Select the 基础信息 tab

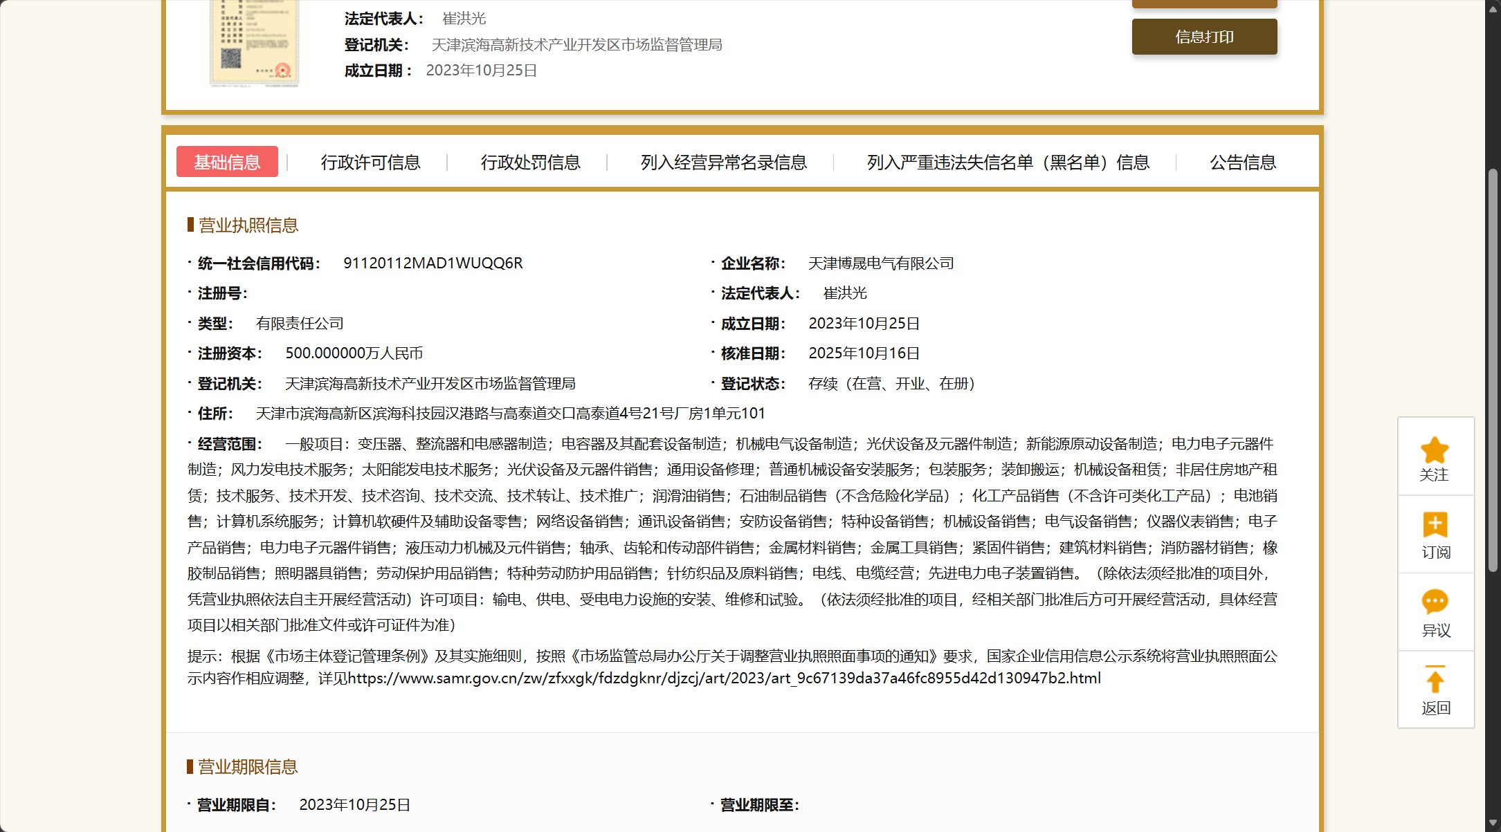pyautogui.click(x=227, y=162)
